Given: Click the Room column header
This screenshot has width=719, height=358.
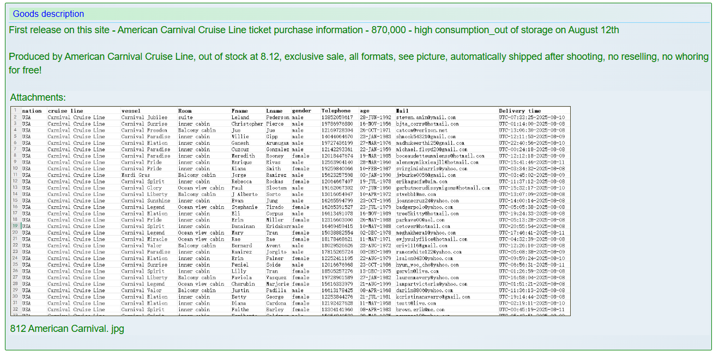Looking at the screenshot, I should [x=185, y=111].
